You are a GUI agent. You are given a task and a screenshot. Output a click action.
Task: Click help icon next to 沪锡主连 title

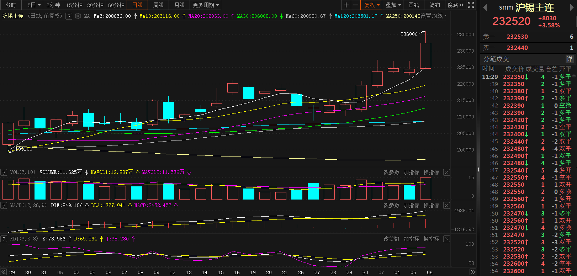69,16
